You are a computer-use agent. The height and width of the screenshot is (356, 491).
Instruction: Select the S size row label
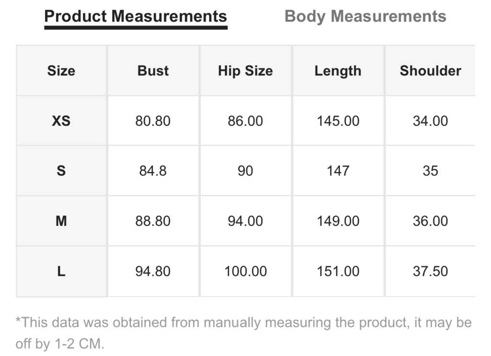pyautogui.click(x=61, y=171)
